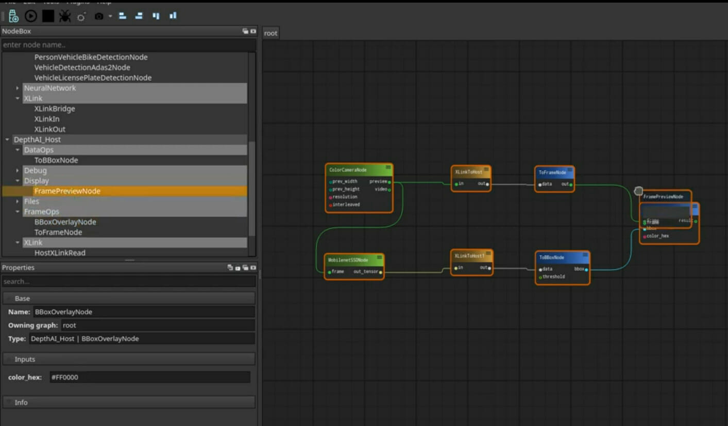Viewport: 728px width, 426px height.
Task: Run the graph with the play button
Action: pos(31,16)
